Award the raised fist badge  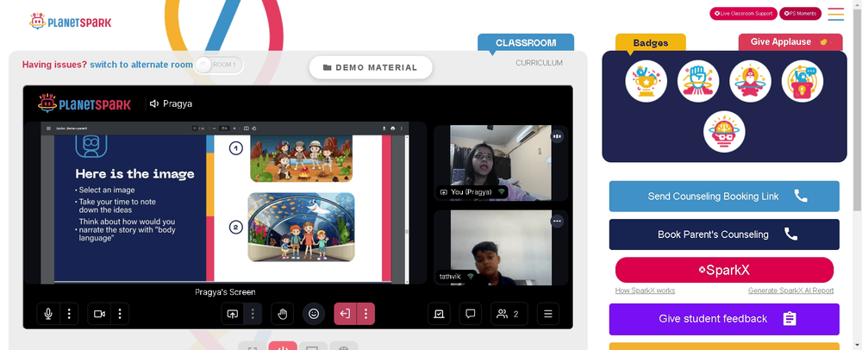tap(698, 81)
